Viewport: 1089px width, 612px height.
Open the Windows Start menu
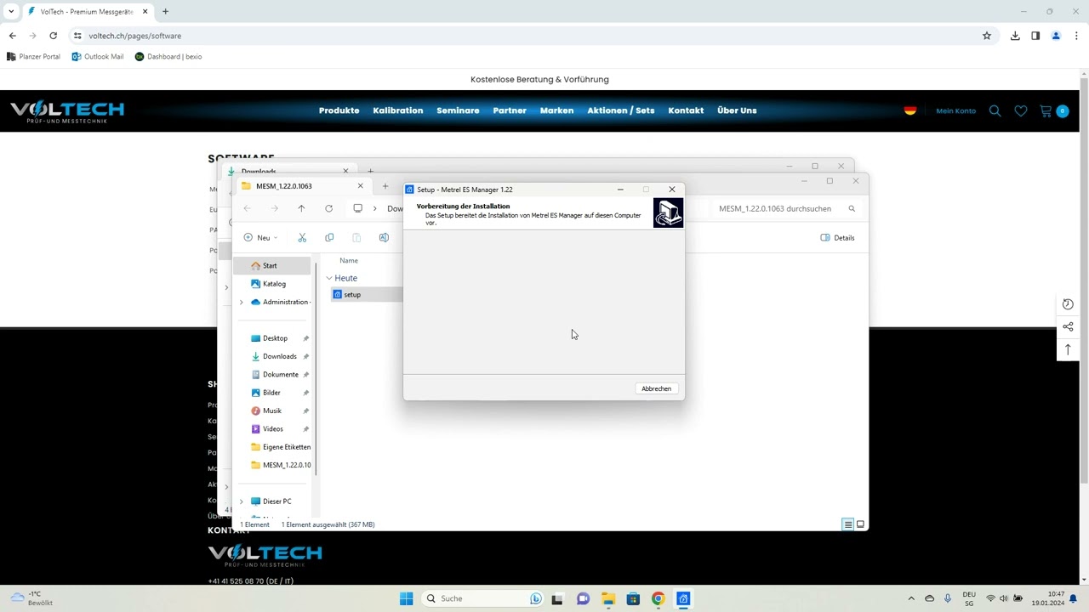point(406,598)
